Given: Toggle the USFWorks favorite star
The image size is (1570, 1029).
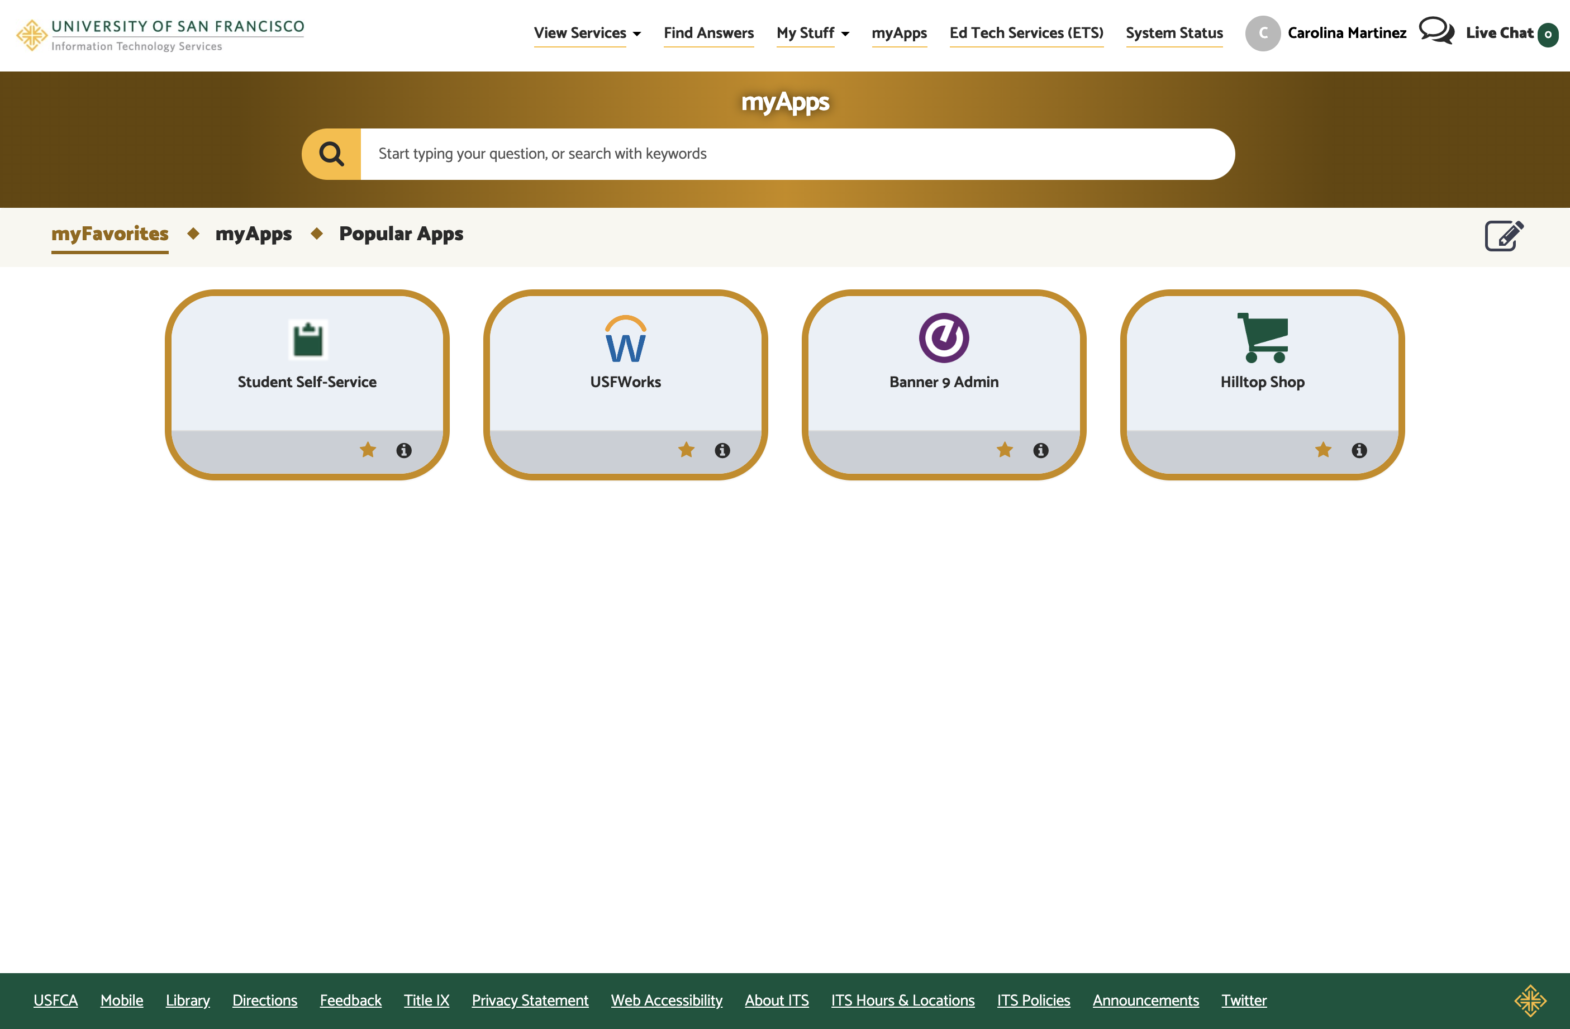Looking at the screenshot, I should pyautogui.click(x=687, y=450).
